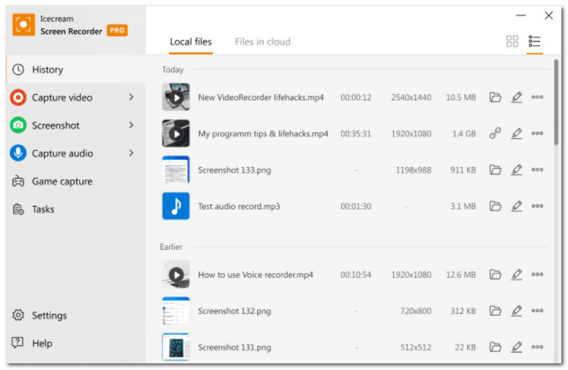The image size is (568, 370).
Task: Play My programm tips & lifehacks.mp4 thumbnail
Action: coord(175,134)
